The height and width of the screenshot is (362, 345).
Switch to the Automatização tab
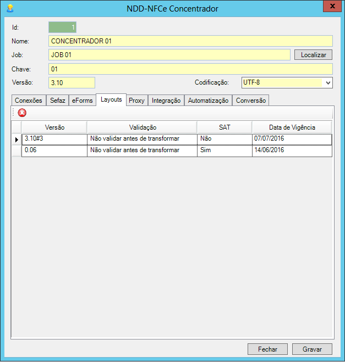(208, 101)
